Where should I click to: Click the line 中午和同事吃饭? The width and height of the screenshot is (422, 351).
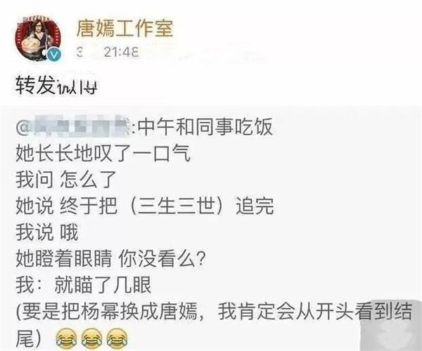[x=206, y=126]
